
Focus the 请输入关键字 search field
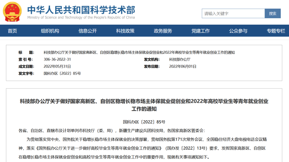[x=233, y=13]
